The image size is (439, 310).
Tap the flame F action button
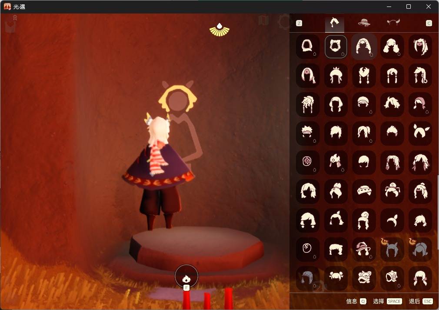(186, 277)
